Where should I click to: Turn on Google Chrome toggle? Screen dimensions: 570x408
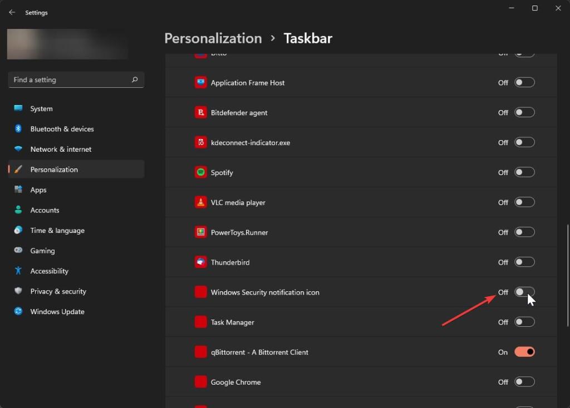coord(524,382)
